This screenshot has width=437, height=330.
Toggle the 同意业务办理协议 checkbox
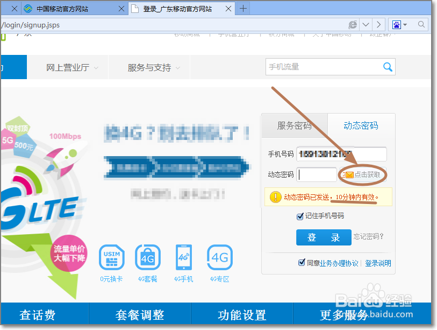pyautogui.click(x=302, y=262)
